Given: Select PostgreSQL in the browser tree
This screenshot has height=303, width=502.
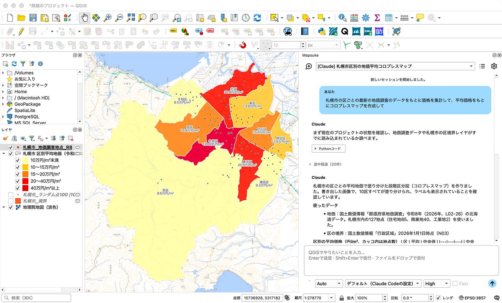Looking at the screenshot, I should tap(26, 117).
